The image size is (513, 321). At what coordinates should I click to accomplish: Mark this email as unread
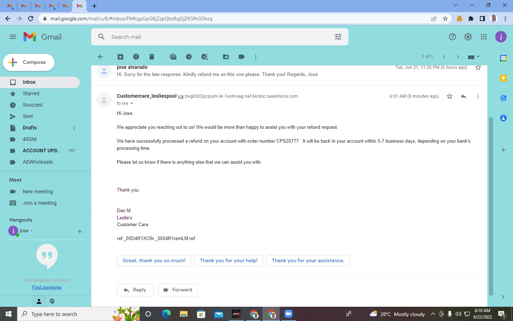[173, 57]
